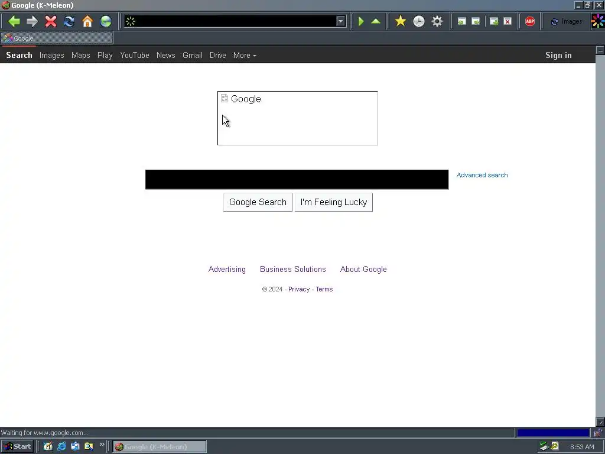Image resolution: width=605 pixels, height=454 pixels.
Task: Open News in the Google top bar
Action: click(x=166, y=55)
